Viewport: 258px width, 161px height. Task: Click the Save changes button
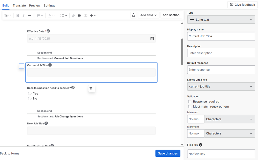point(168,153)
